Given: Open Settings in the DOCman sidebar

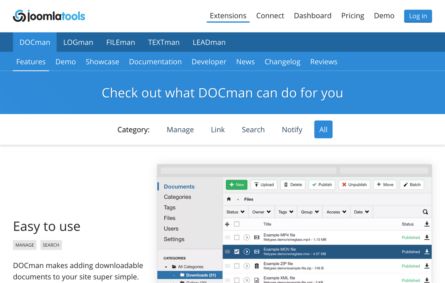Looking at the screenshot, I should tap(174, 239).
